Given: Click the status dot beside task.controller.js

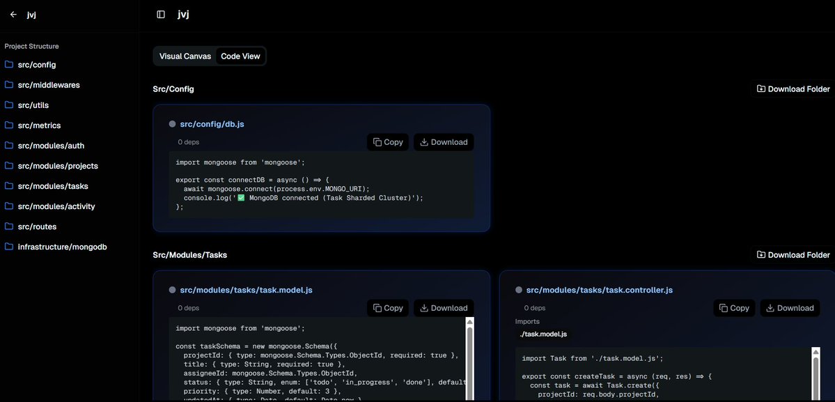Looking at the screenshot, I should point(519,291).
